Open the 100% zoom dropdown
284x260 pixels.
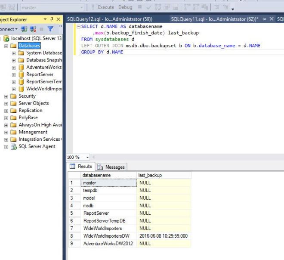[x=88, y=158]
